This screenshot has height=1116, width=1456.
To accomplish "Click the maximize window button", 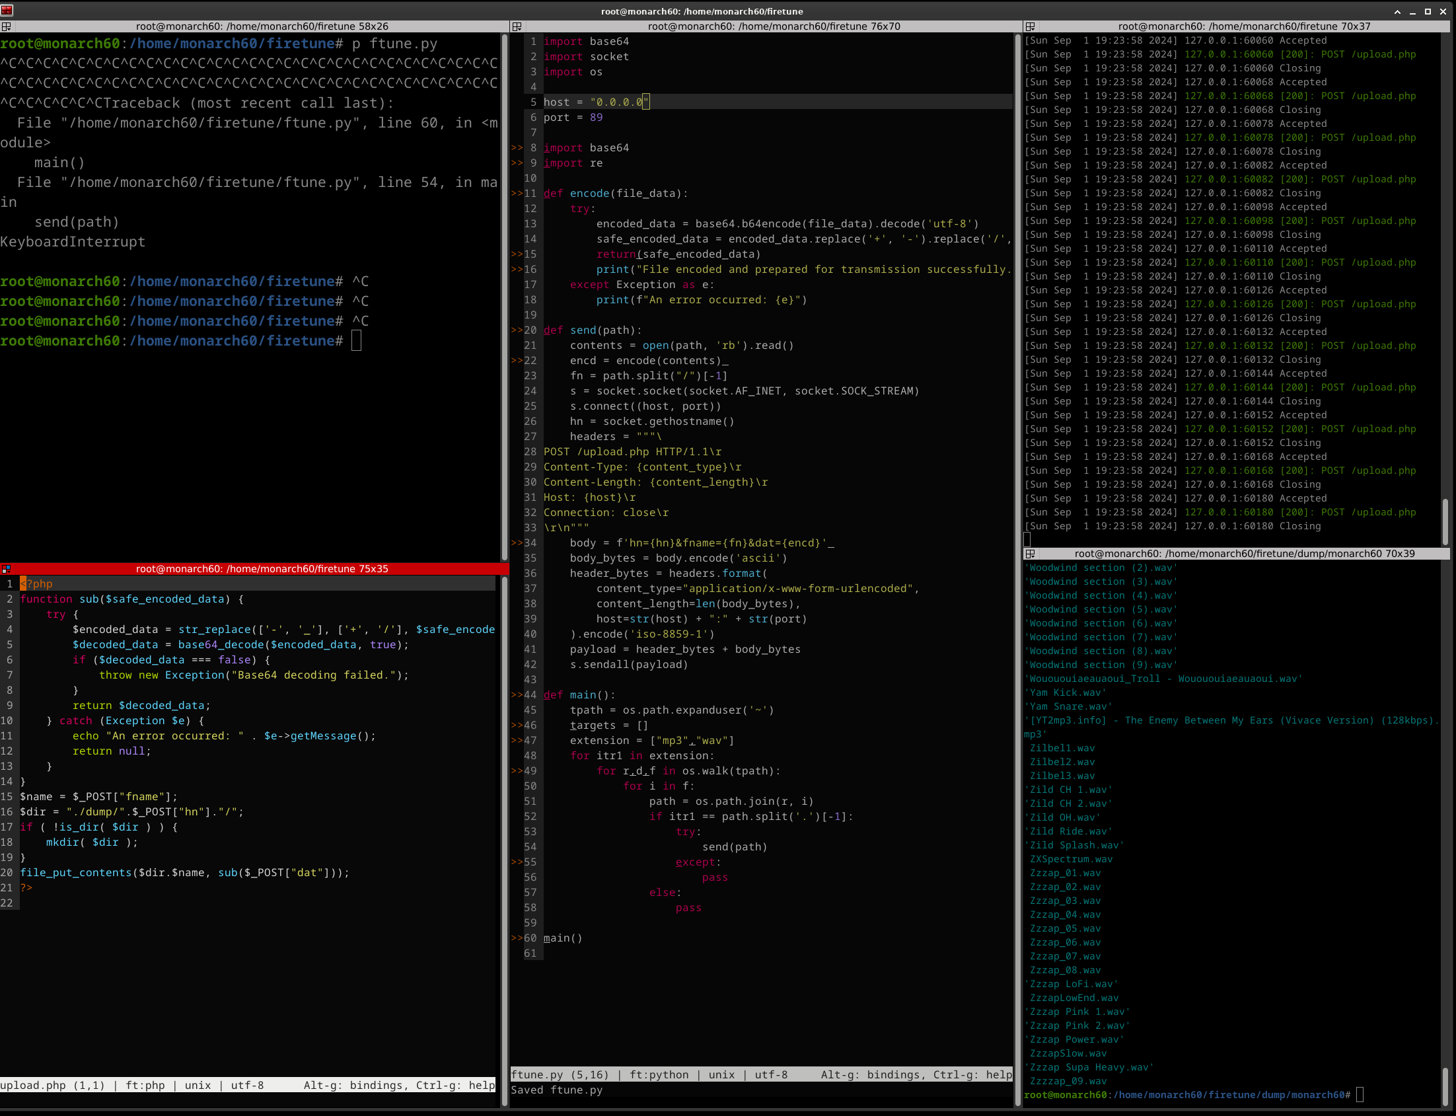I will pos(1428,11).
